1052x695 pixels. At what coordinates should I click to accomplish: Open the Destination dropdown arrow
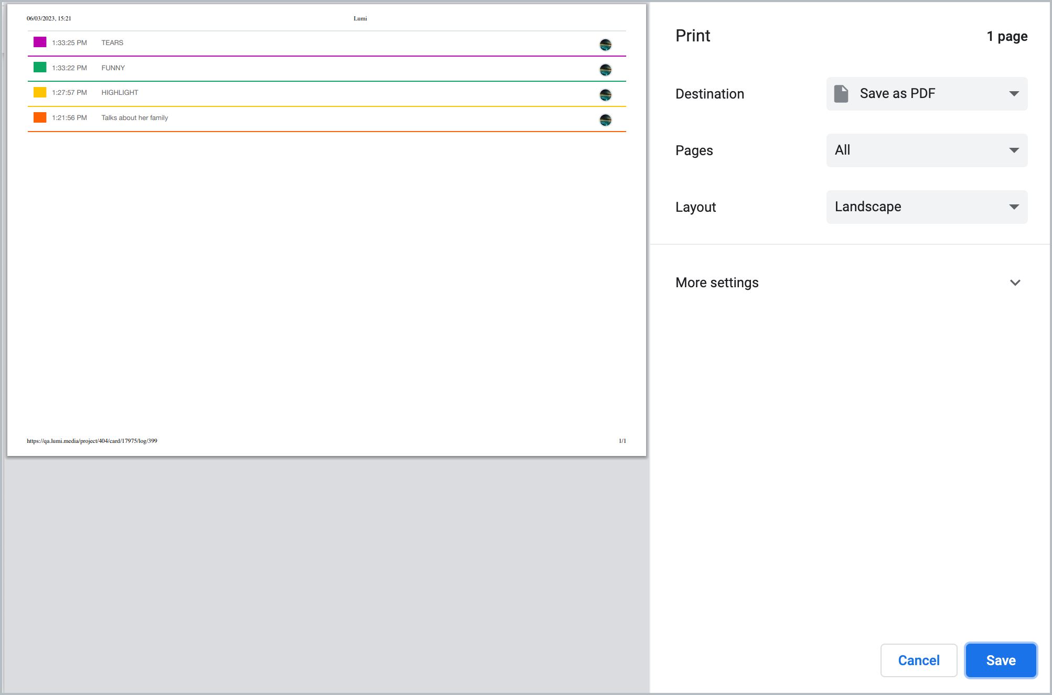click(x=1014, y=94)
